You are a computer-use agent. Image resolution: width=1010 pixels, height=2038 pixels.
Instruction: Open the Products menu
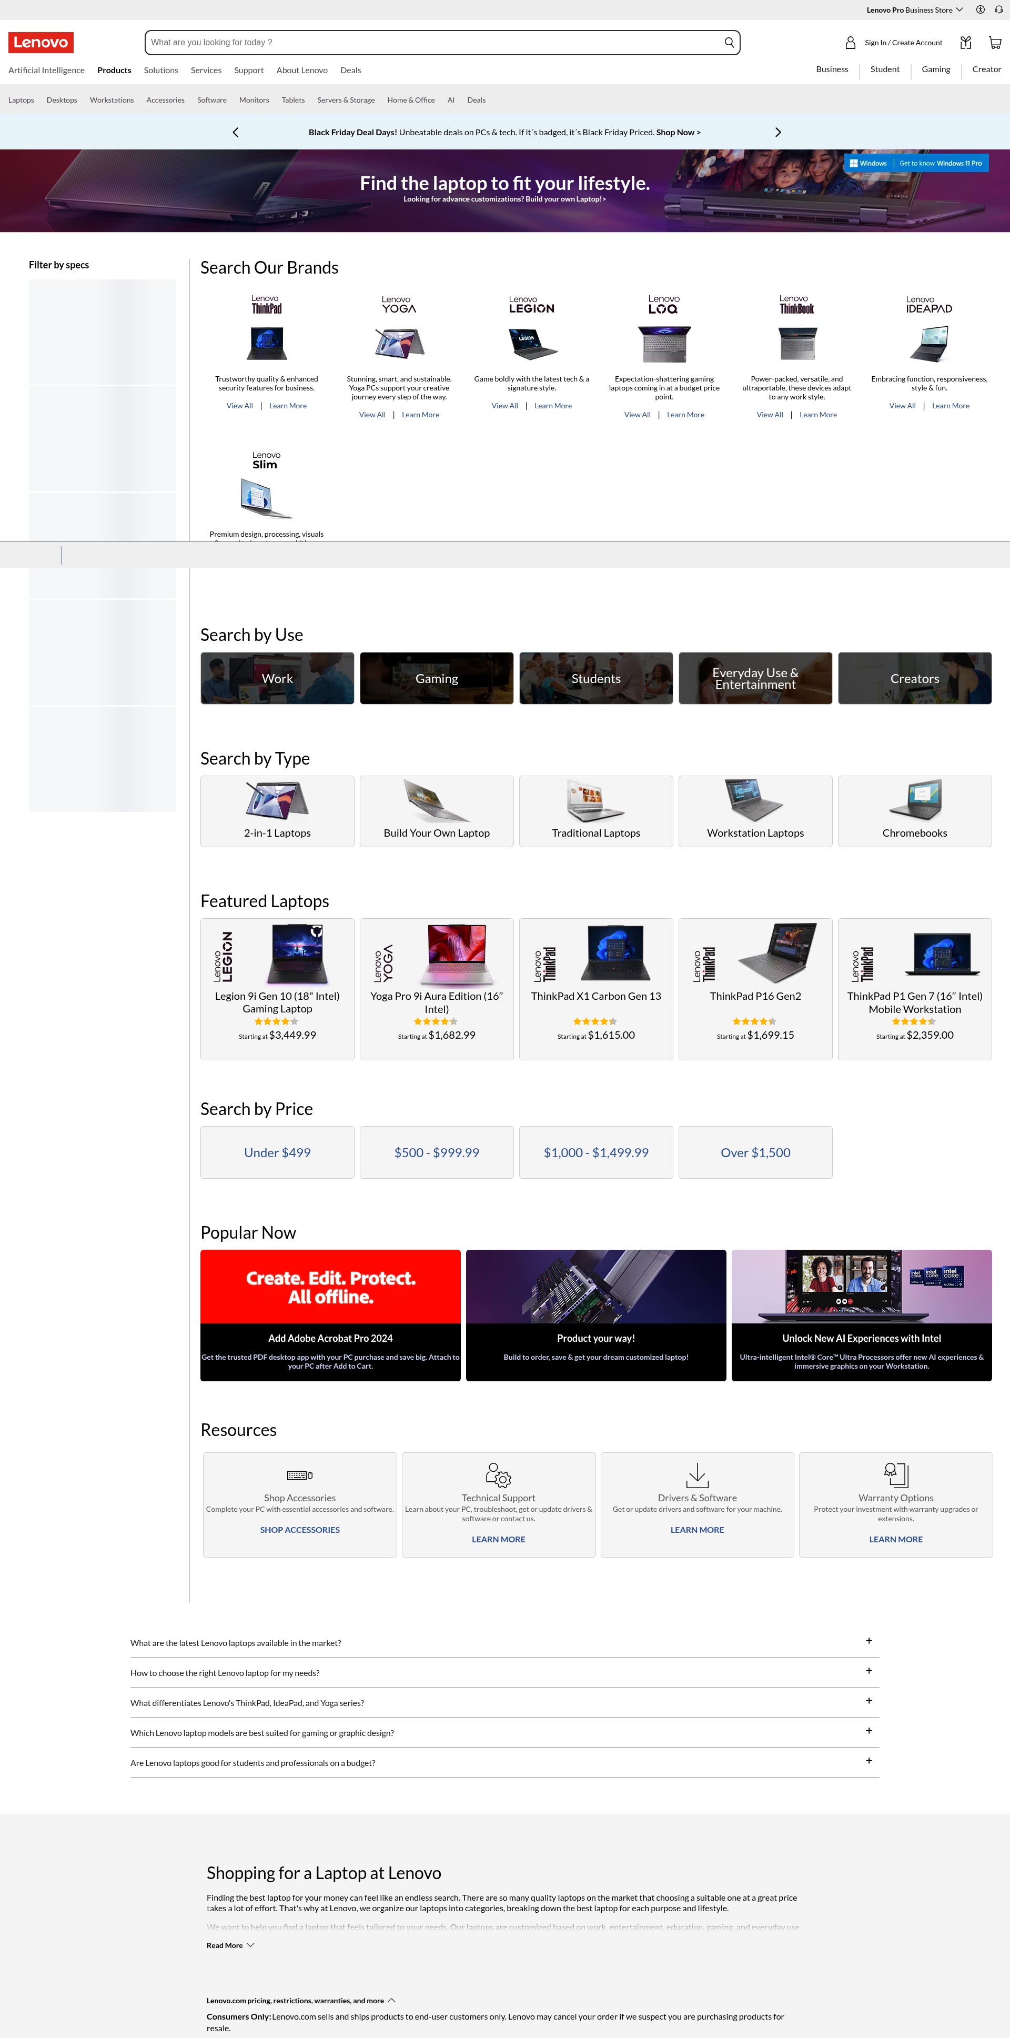pyautogui.click(x=114, y=71)
